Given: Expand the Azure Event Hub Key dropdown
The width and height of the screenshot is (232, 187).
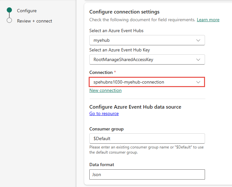Looking at the screenshot, I should click(x=147, y=59).
